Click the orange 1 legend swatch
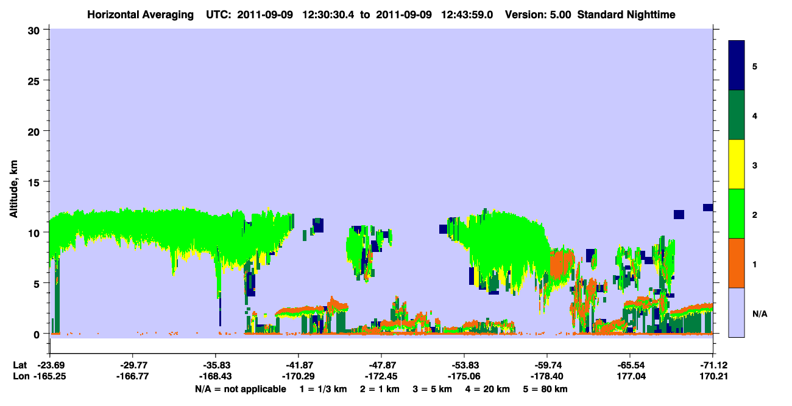Viewport: 792px width, 406px height. [737, 263]
